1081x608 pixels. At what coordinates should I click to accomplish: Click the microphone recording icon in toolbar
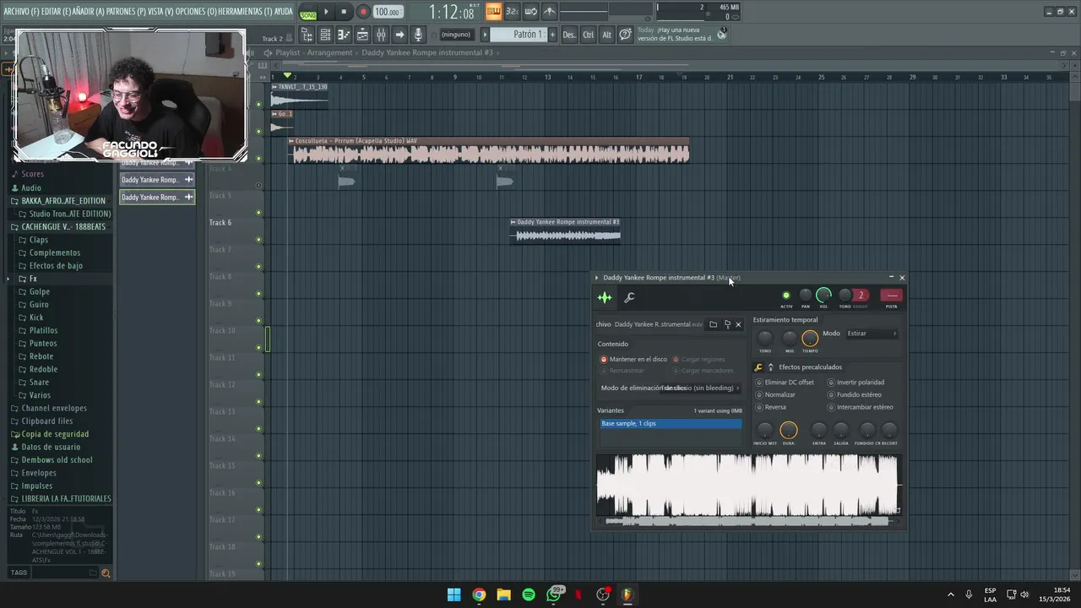[418, 35]
